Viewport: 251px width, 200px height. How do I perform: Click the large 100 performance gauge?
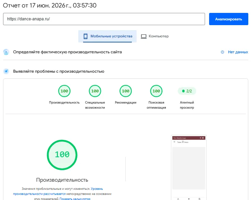62,155
